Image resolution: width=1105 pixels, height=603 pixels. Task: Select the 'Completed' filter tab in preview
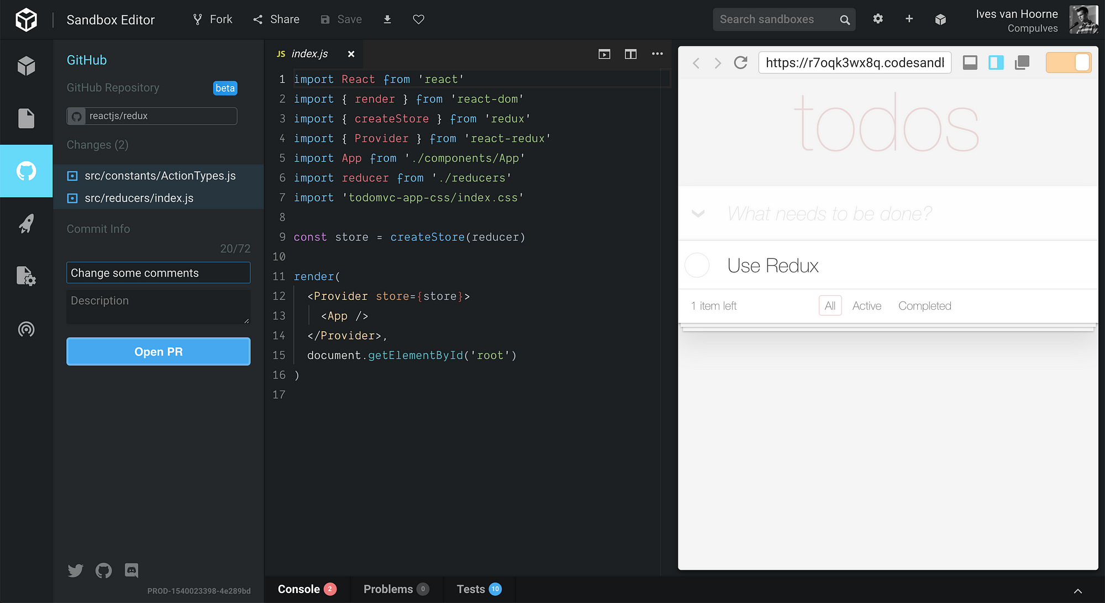pyautogui.click(x=925, y=306)
